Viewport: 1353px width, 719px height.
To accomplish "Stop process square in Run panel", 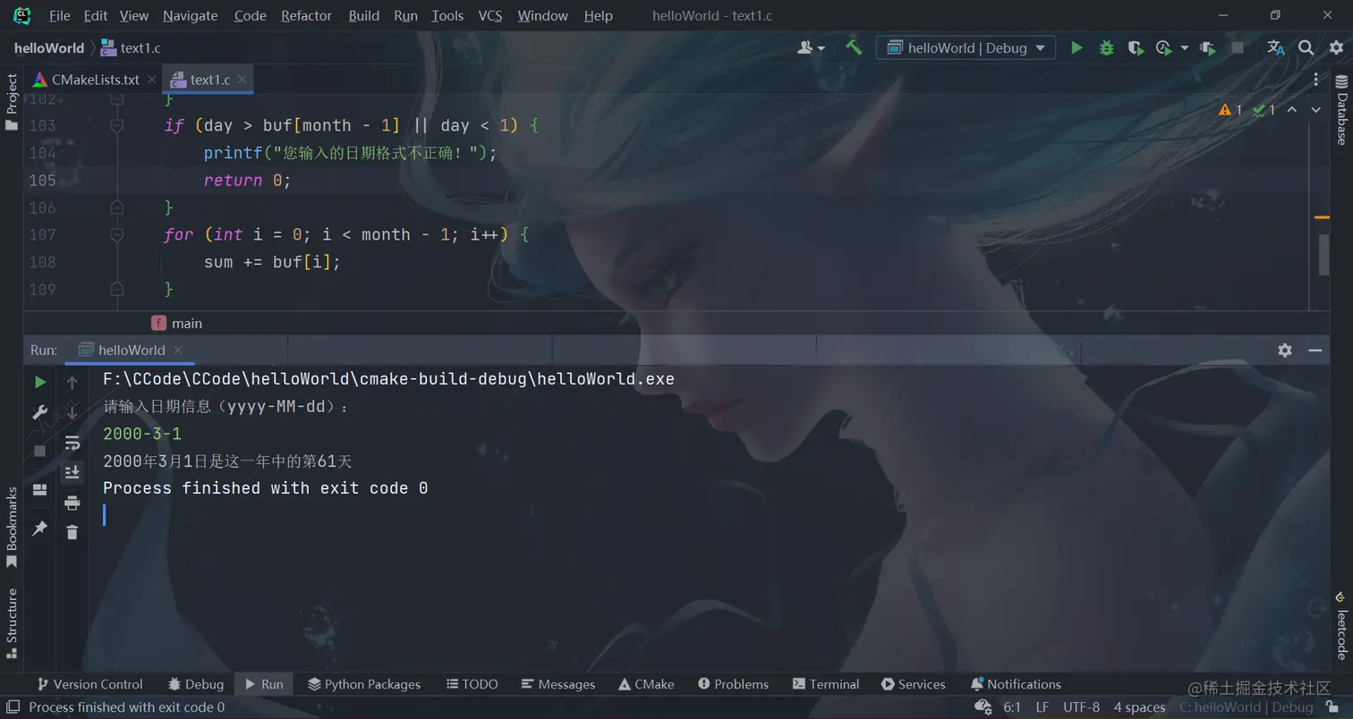I will point(39,451).
